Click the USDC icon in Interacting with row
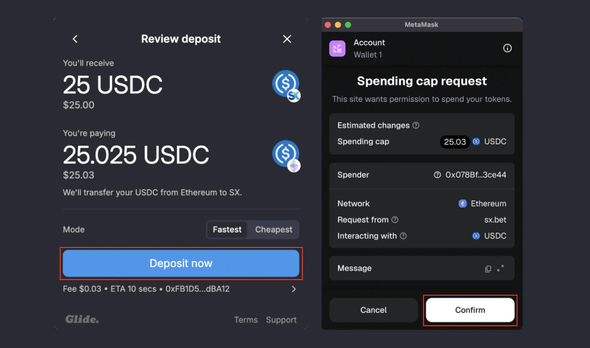The width and height of the screenshot is (590, 348). (x=476, y=236)
